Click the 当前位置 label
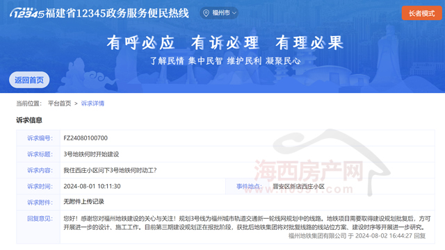This screenshot has width=445, height=250. coord(29,103)
